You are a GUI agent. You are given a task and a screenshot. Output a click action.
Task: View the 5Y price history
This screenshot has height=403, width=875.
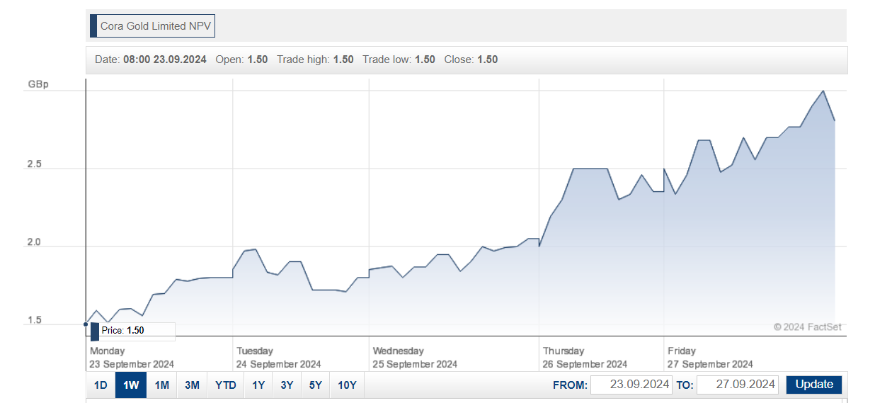(x=315, y=385)
